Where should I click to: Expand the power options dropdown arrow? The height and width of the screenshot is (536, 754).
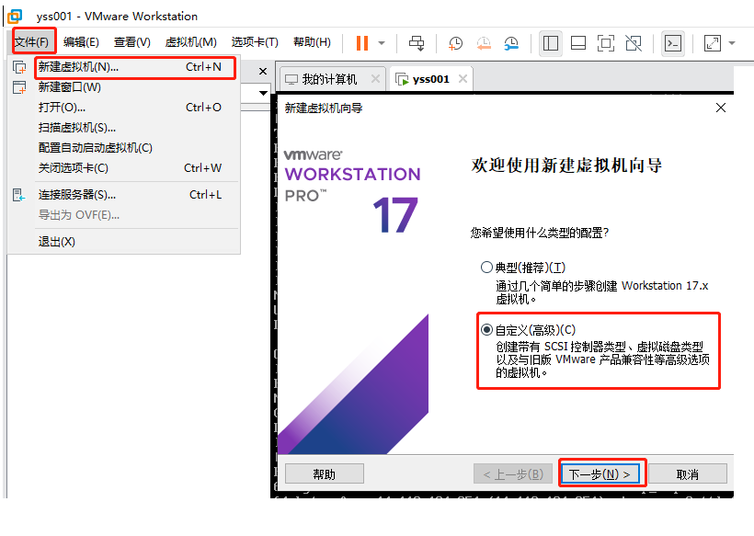coord(382,43)
